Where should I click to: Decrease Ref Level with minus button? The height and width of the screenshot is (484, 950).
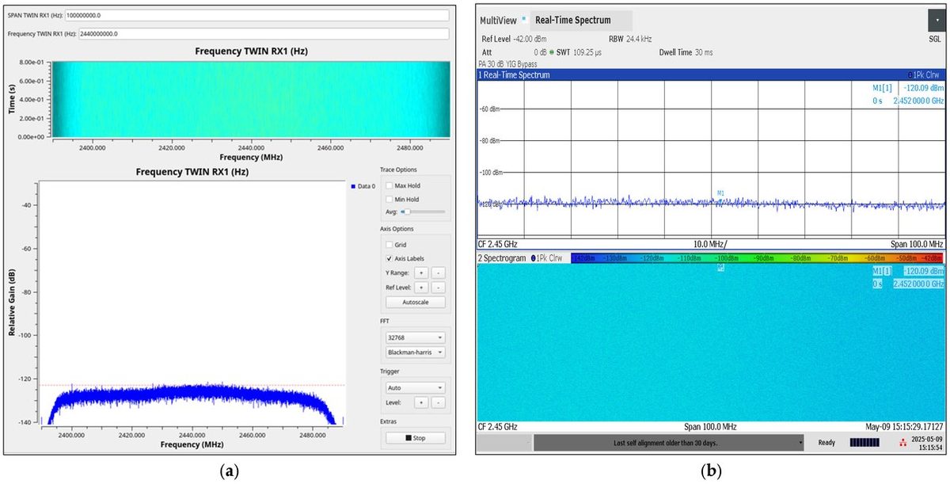click(x=439, y=288)
